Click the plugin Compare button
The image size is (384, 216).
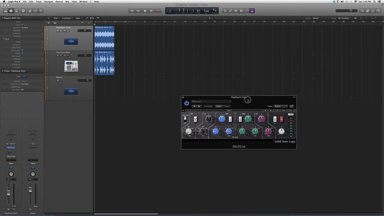tap(208, 106)
